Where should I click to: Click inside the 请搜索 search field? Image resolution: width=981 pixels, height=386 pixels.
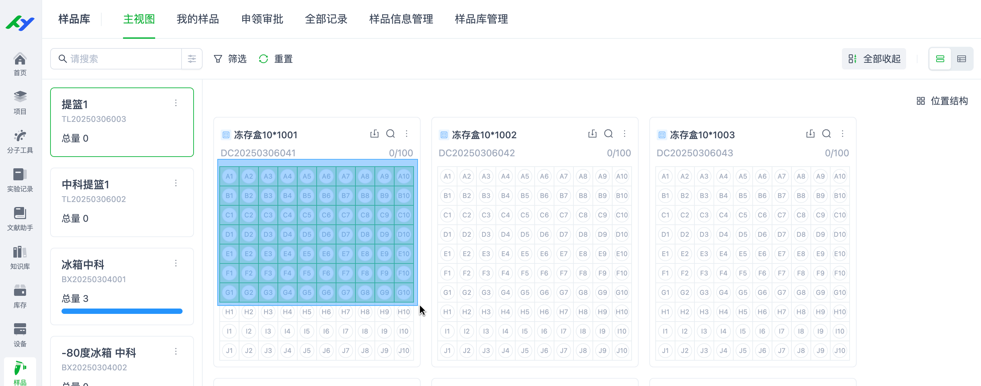tap(114, 58)
